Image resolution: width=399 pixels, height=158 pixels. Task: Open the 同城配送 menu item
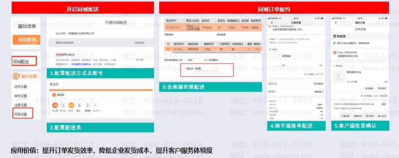(21, 61)
